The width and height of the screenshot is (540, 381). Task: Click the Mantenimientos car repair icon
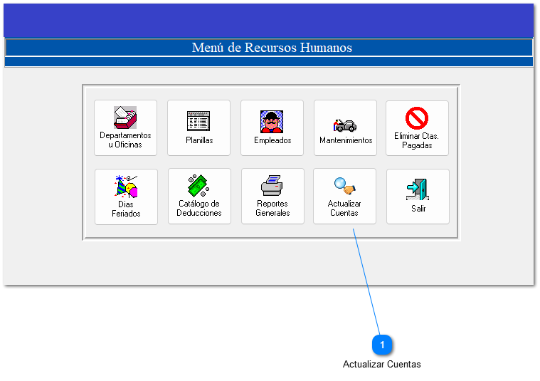(345, 125)
